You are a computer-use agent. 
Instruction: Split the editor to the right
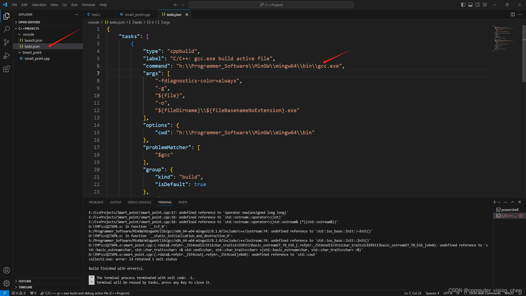click(513, 15)
